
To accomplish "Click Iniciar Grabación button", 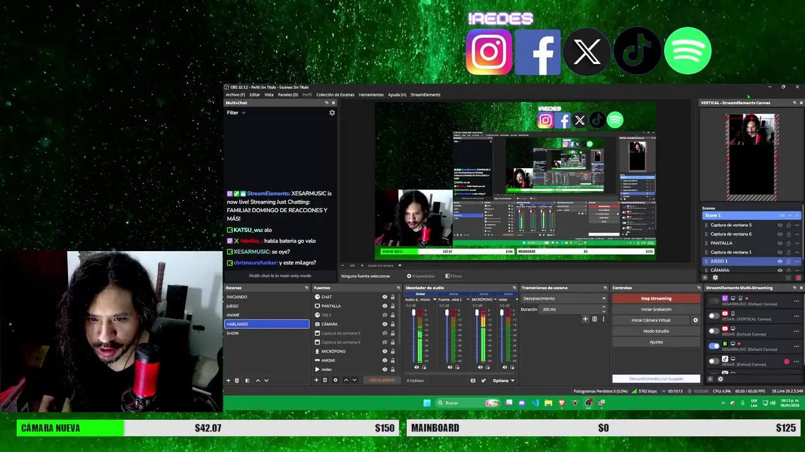I will click(656, 309).
